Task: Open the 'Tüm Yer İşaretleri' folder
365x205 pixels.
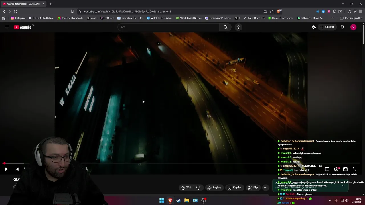Action: 351,18
